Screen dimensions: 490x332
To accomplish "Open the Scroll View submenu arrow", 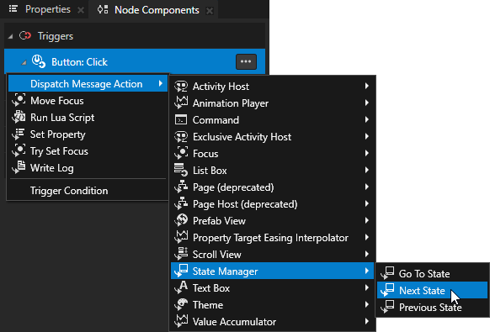I will click(367, 254).
